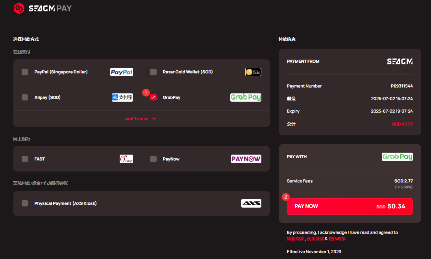Click the SEAGM logo in Payment From

click(400, 61)
